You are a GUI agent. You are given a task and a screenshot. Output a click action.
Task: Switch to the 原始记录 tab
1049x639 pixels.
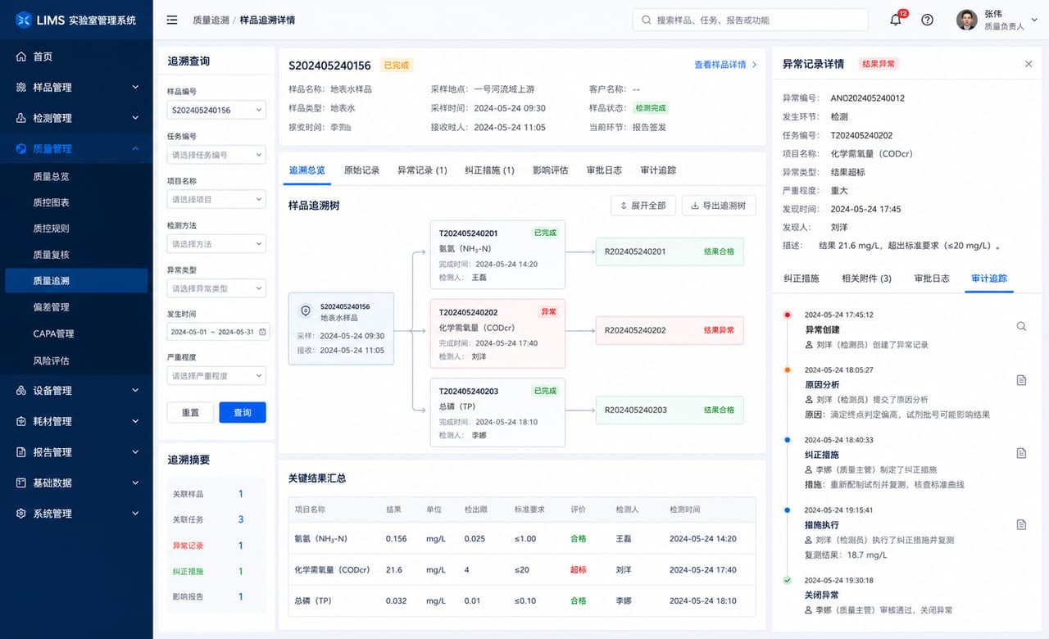(361, 170)
